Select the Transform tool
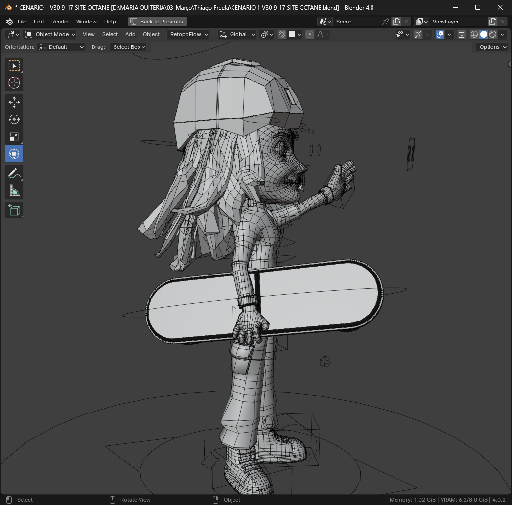The height and width of the screenshot is (505, 512). pos(14,154)
